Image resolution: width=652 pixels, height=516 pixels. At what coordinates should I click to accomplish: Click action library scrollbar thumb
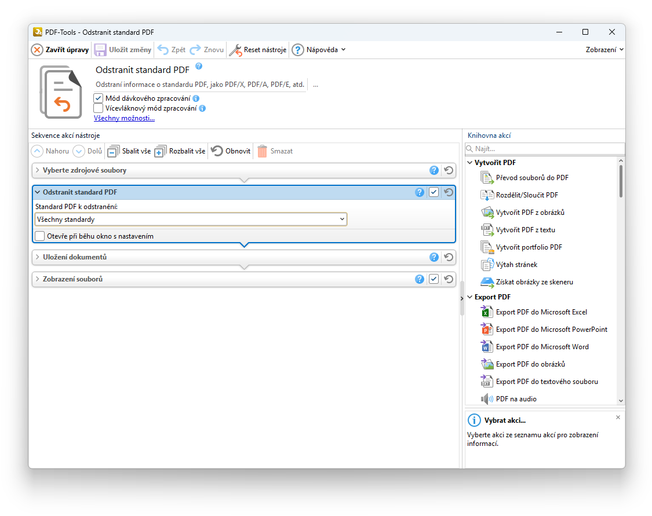(x=621, y=181)
